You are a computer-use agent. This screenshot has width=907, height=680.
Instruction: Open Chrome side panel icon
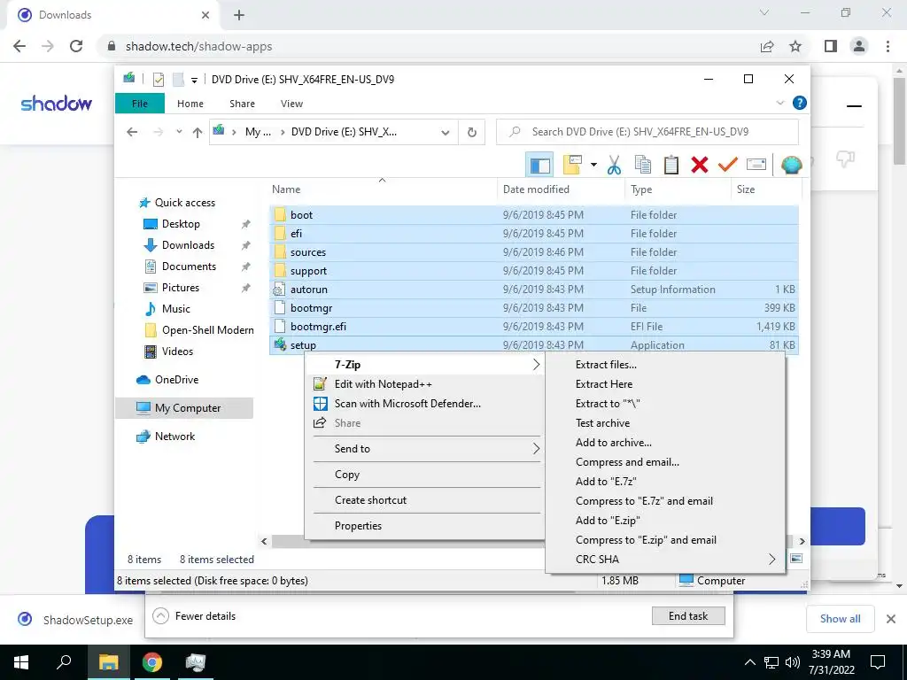click(x=831, y=46)
